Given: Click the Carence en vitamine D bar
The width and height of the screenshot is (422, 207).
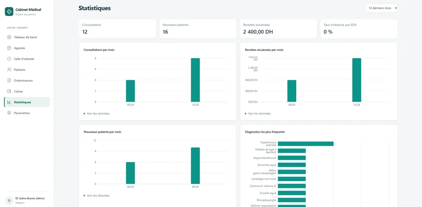Looking at the screenshot, I should point(292,186).
